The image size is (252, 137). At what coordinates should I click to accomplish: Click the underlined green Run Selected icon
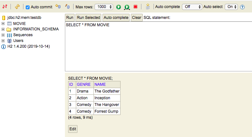pos(127,7)
